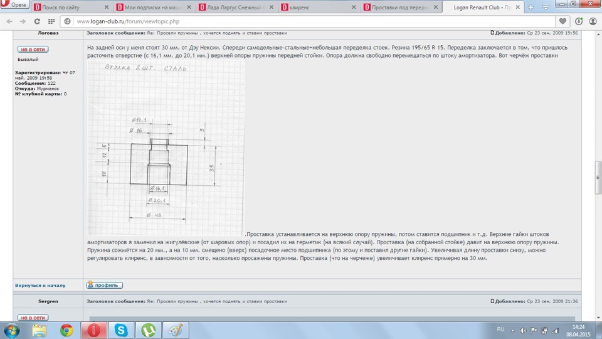The width and height of the screenshot is (602, 339).
Task: Click the RU language indicator
Action: (500, 330)
